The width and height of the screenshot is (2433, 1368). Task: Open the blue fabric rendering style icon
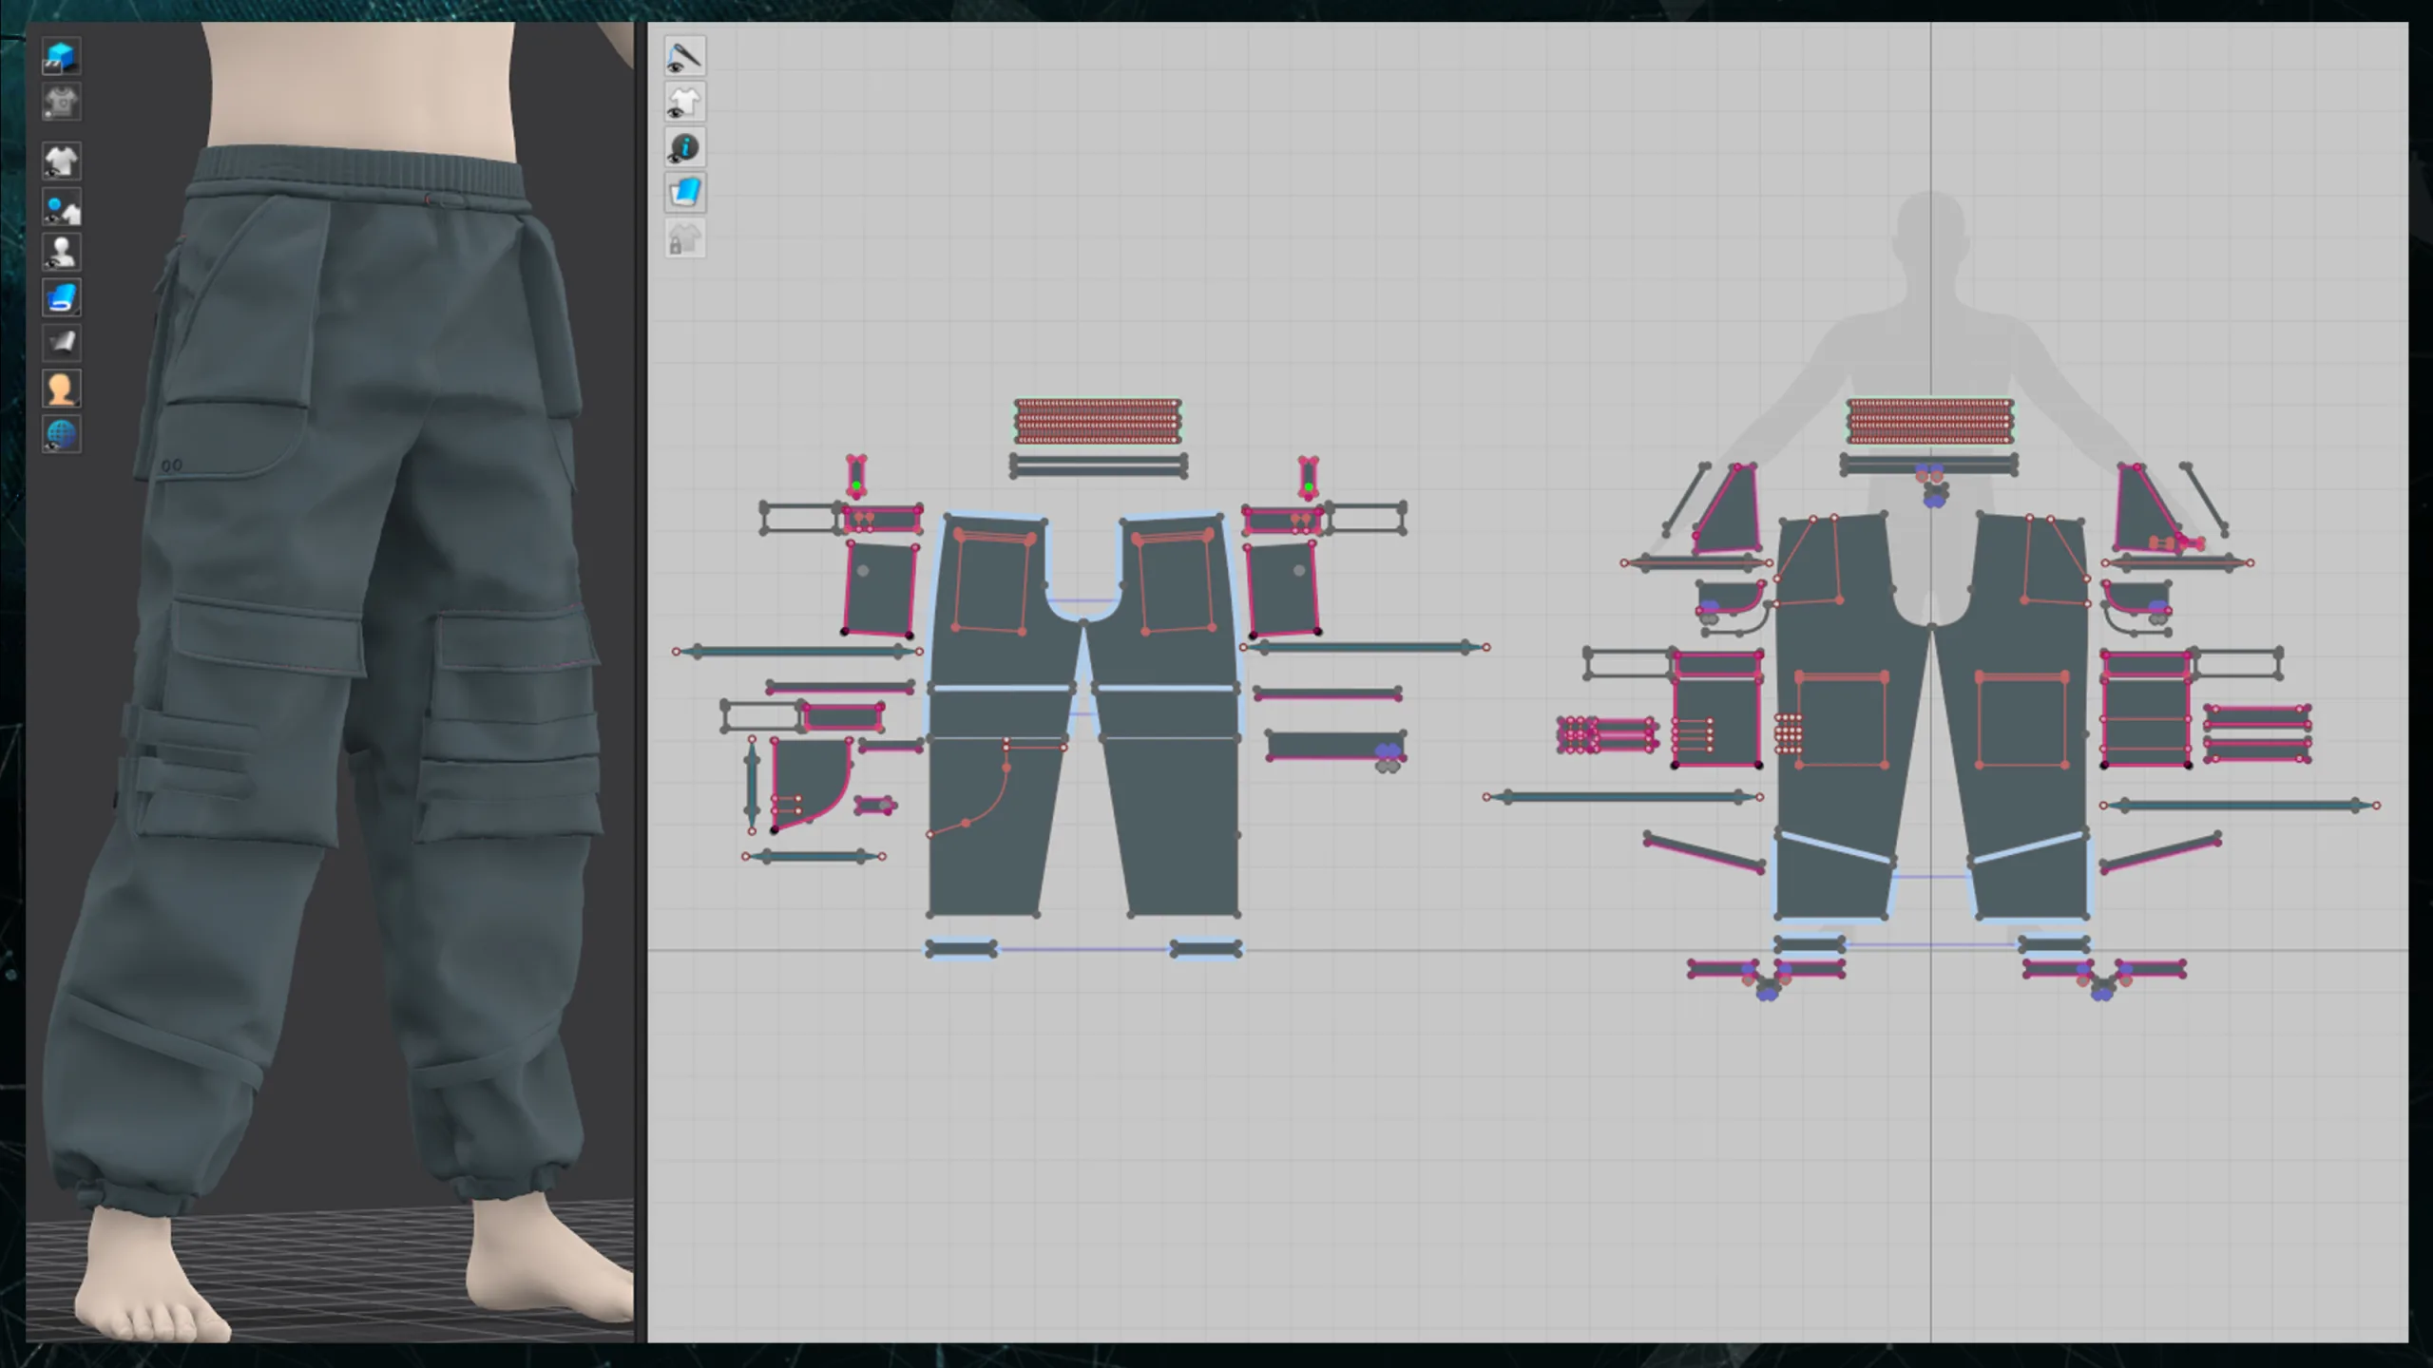61,298
